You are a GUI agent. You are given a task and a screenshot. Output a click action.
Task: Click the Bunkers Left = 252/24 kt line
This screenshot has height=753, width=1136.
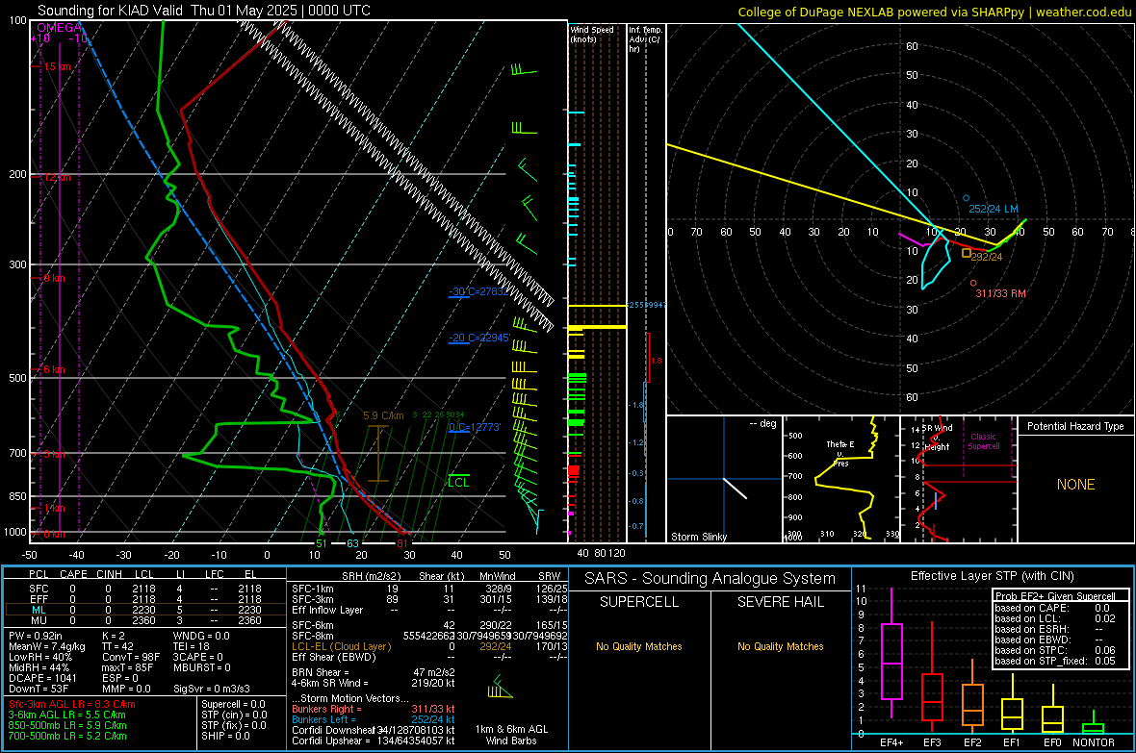(x=374, y=719)
